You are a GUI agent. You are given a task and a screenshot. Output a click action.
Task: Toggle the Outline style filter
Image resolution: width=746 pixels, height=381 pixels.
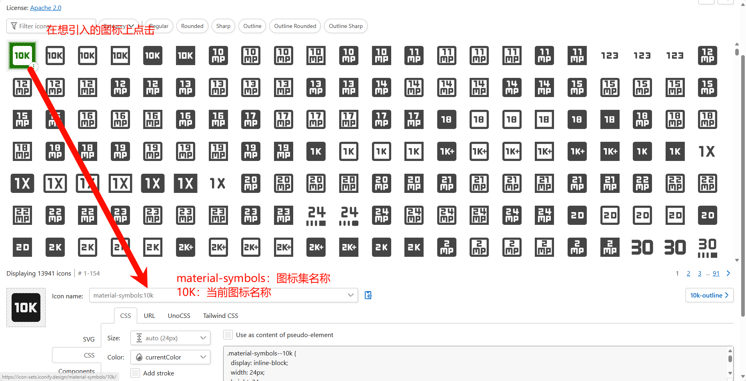(x=252, y=26)
